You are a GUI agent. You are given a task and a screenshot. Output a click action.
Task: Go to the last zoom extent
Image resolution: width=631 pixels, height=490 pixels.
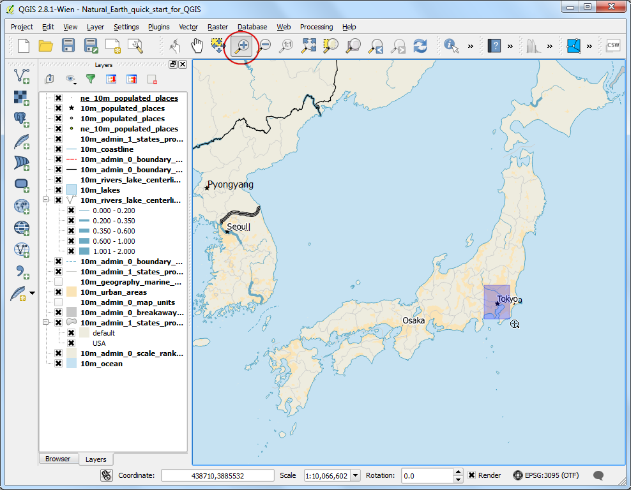tap(376, 46)
